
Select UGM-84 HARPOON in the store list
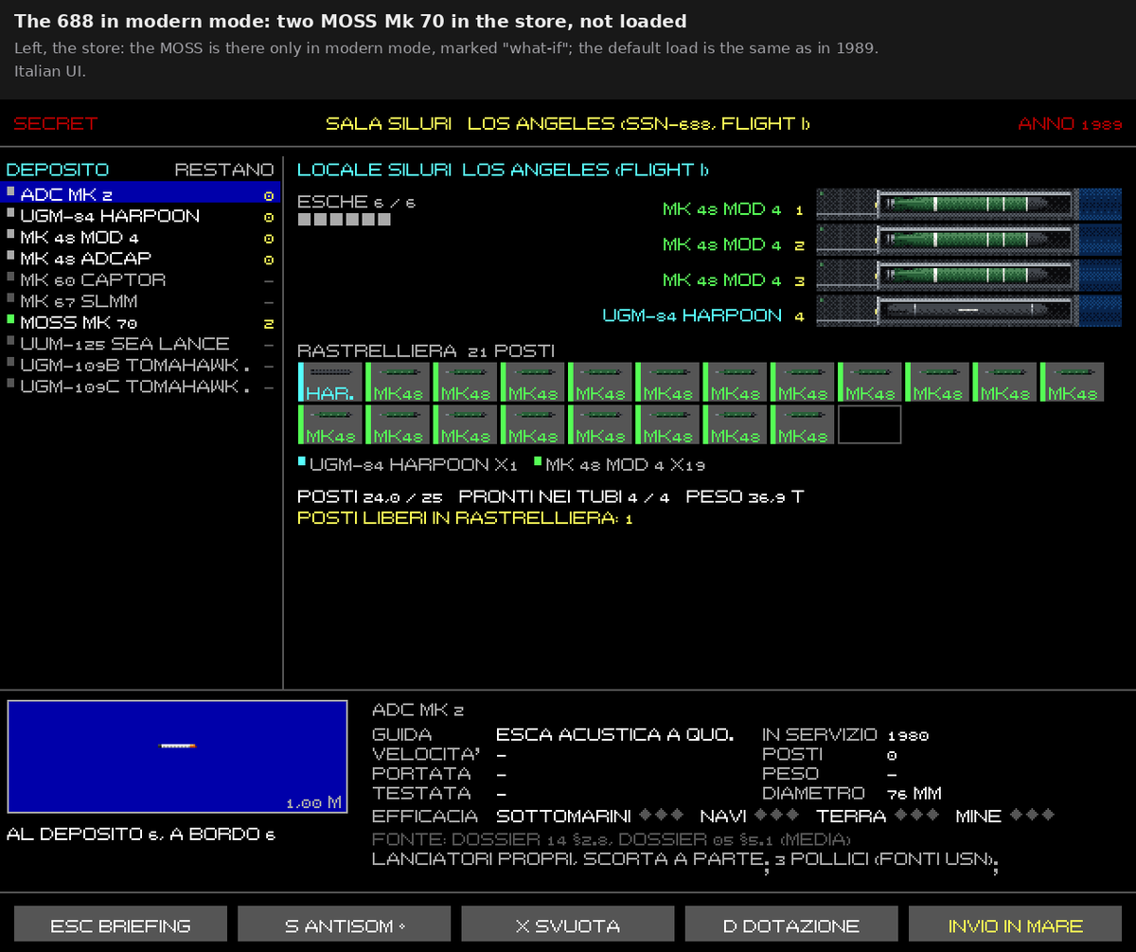[x=140, y=215]
